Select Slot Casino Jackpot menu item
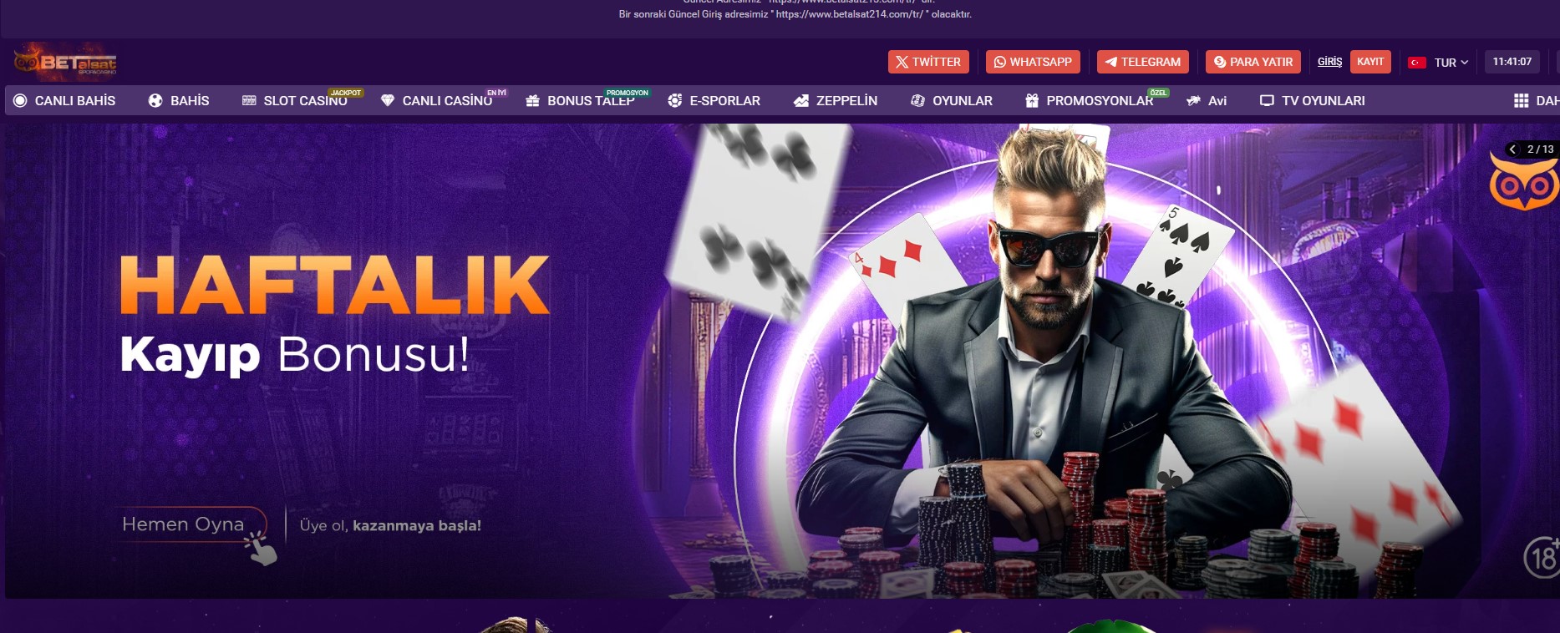 295,100
